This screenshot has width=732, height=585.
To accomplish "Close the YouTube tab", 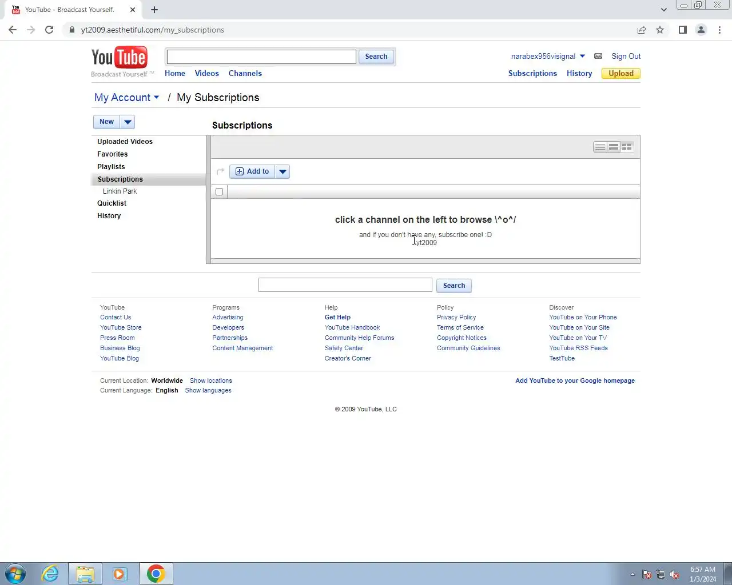I will click(133, 10).
